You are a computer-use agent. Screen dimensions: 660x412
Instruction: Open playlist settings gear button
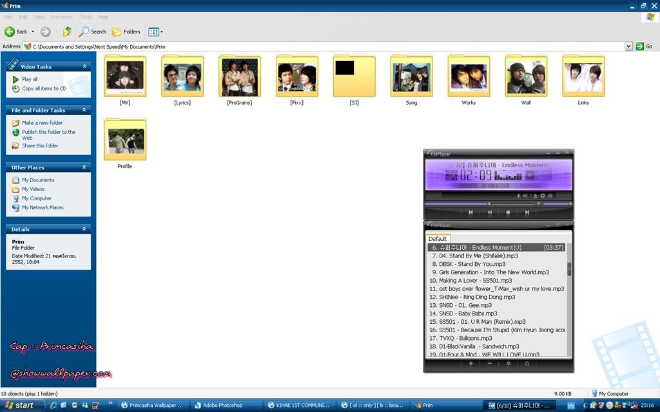point(508,363)
